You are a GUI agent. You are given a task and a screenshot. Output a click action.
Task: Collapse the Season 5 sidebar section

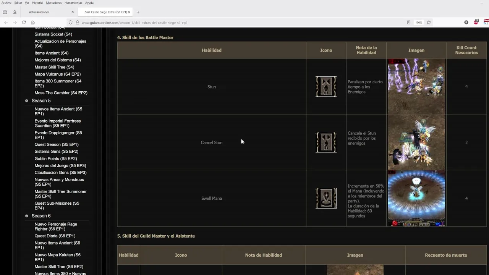tap(26, 101)
